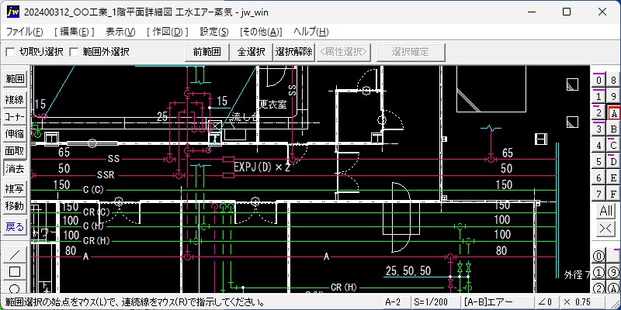Open the 設定(S) menu
The width and height of the screenshot is (621, 310).
pos(214,32)
